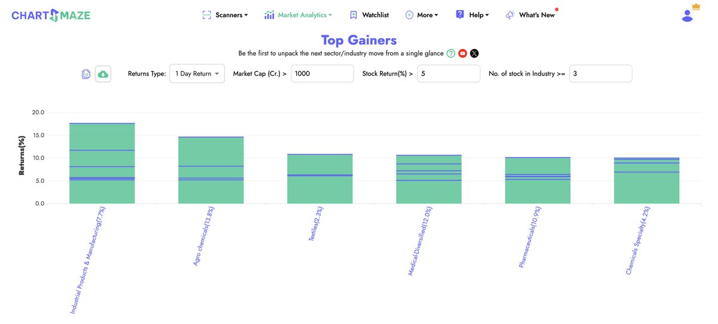Click the Industrial Products & Manufacturing(7.7%) label
This screenshot has width=718, height=324.
coord(87,261)
